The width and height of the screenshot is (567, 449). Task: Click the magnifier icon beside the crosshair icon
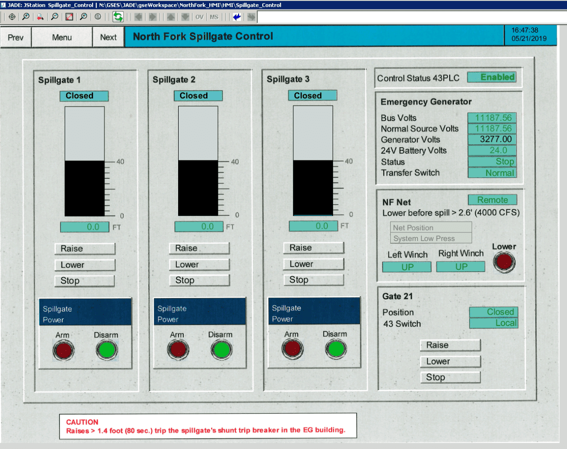[26, 17]
